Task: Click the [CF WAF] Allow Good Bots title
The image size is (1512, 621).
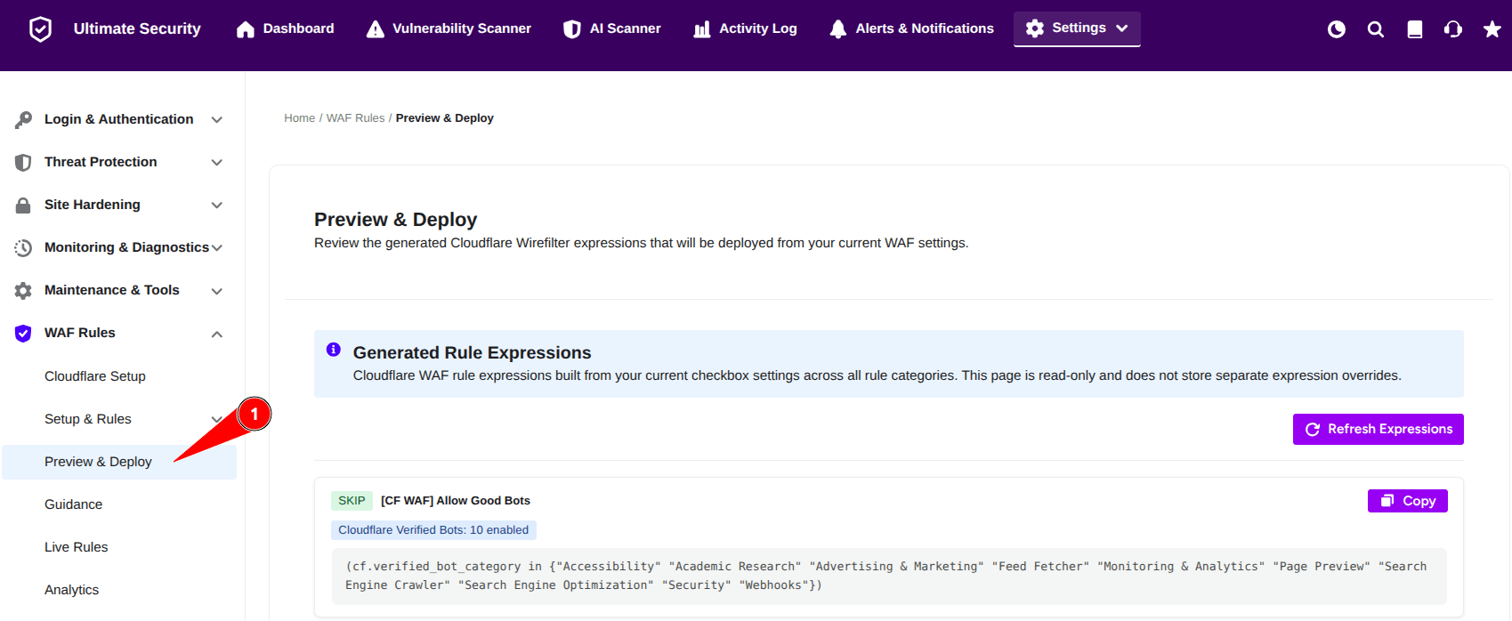Action: coord(456,501)
